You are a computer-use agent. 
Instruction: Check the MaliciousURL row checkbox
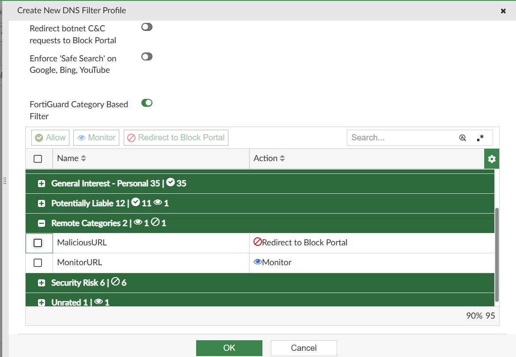[38, 243]
